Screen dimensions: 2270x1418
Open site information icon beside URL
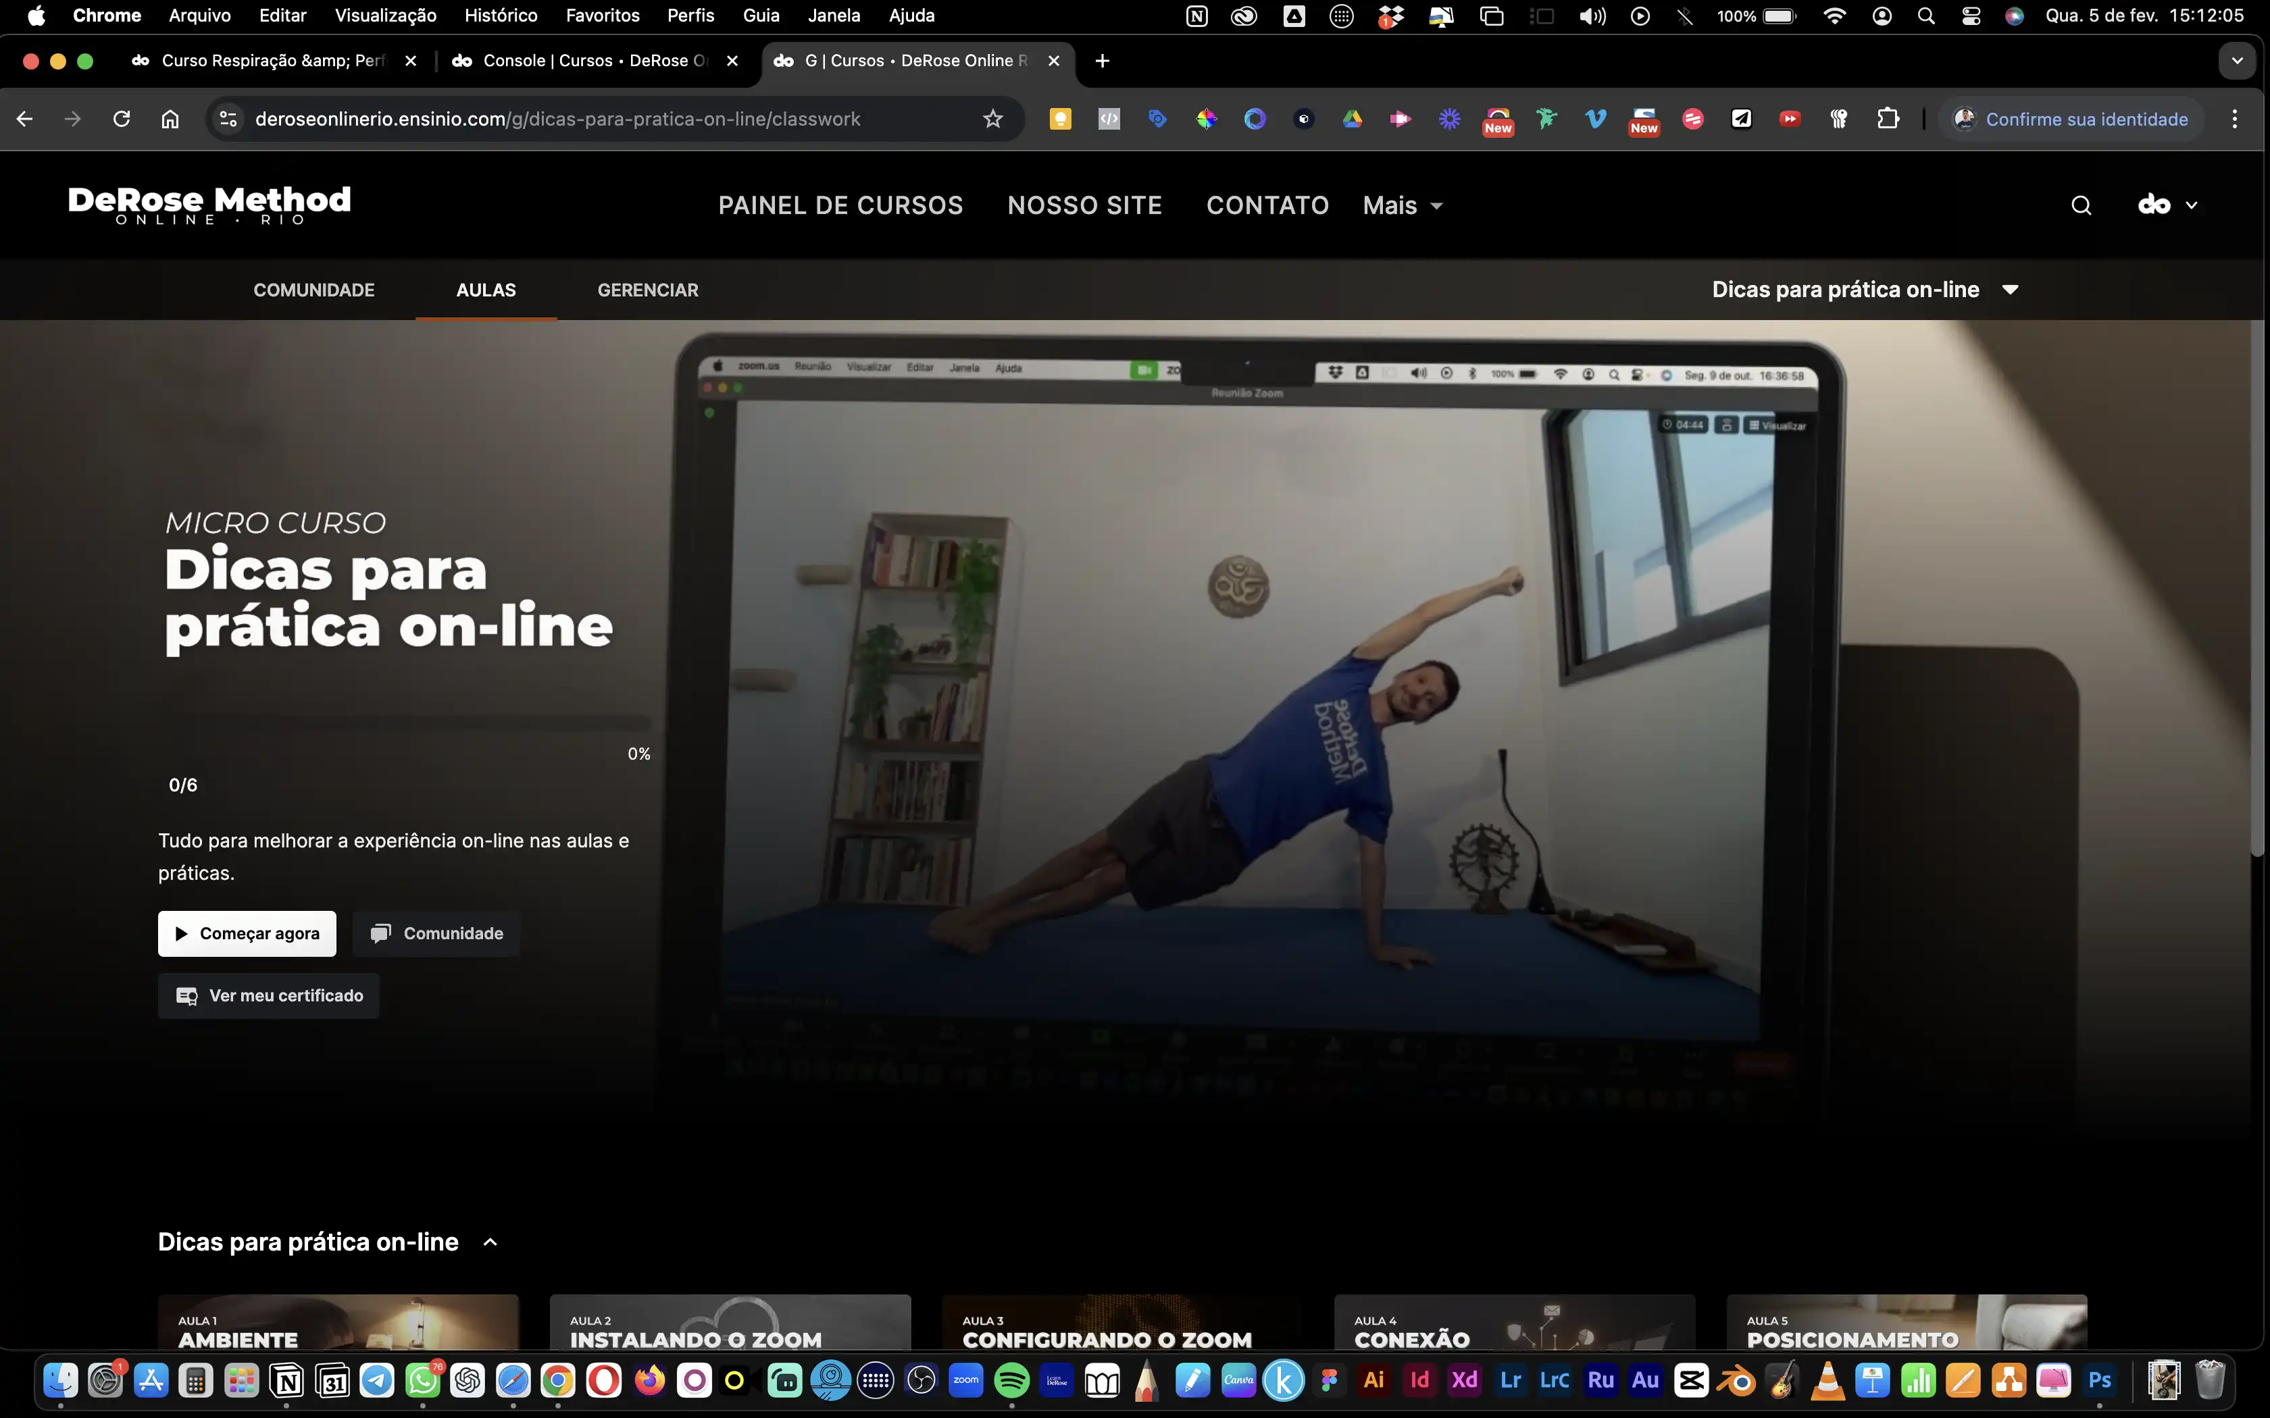coord(228,119)
